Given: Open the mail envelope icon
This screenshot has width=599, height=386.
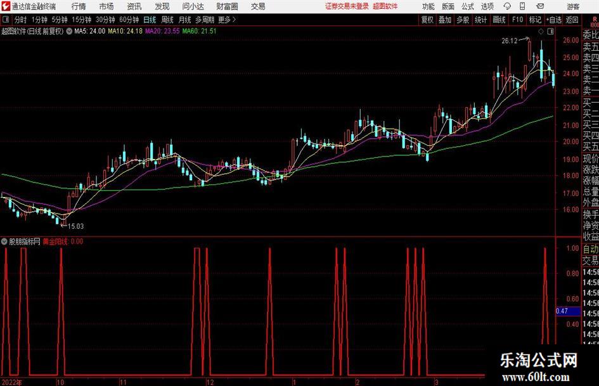Looking at the screenshot, I should click(x=540, y=6).
